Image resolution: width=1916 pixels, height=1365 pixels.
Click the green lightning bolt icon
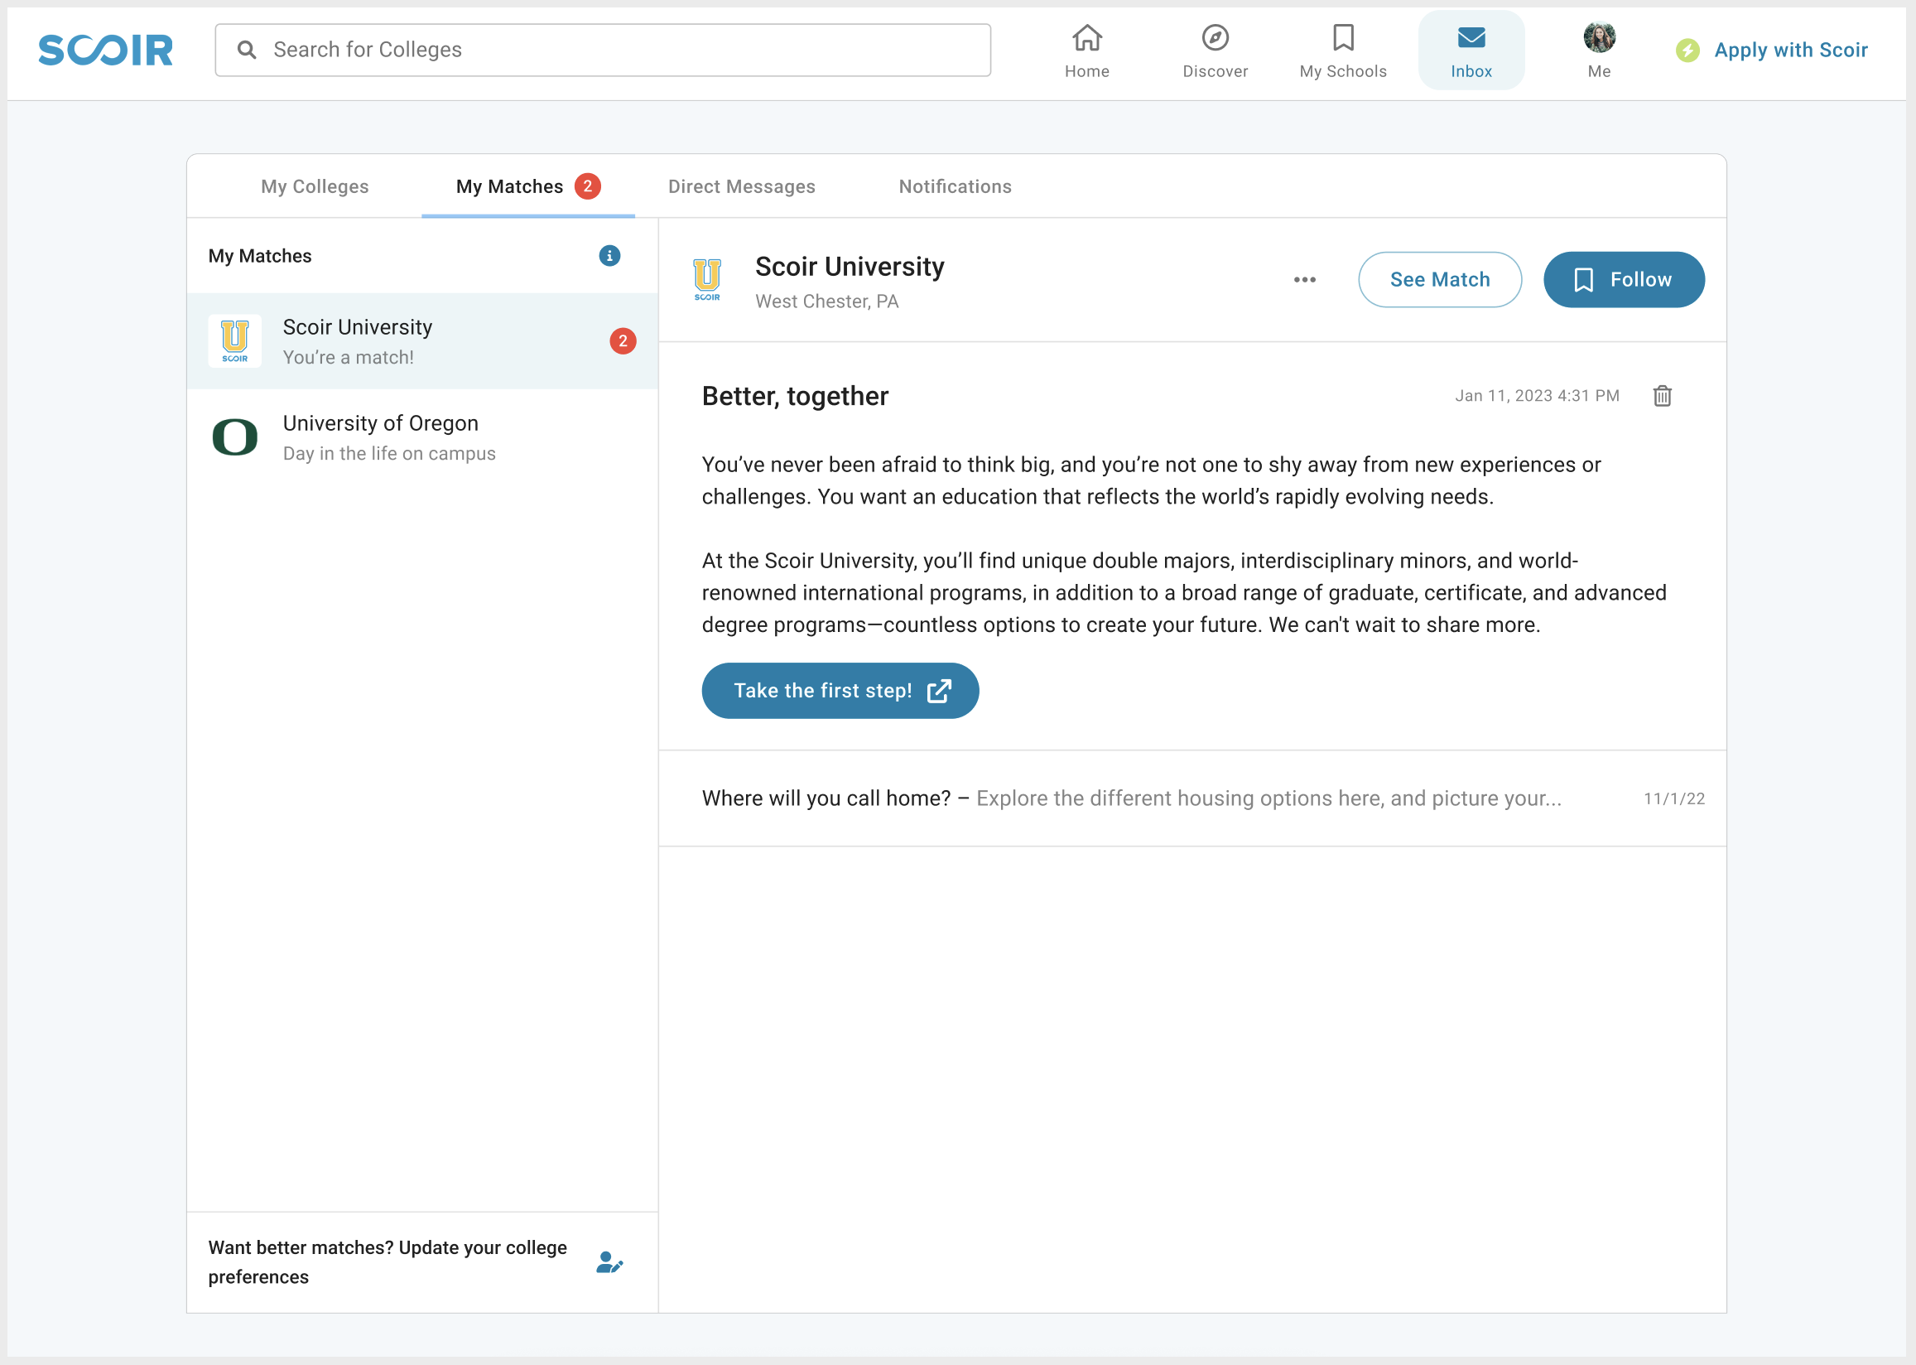[x=1687, y=51]
